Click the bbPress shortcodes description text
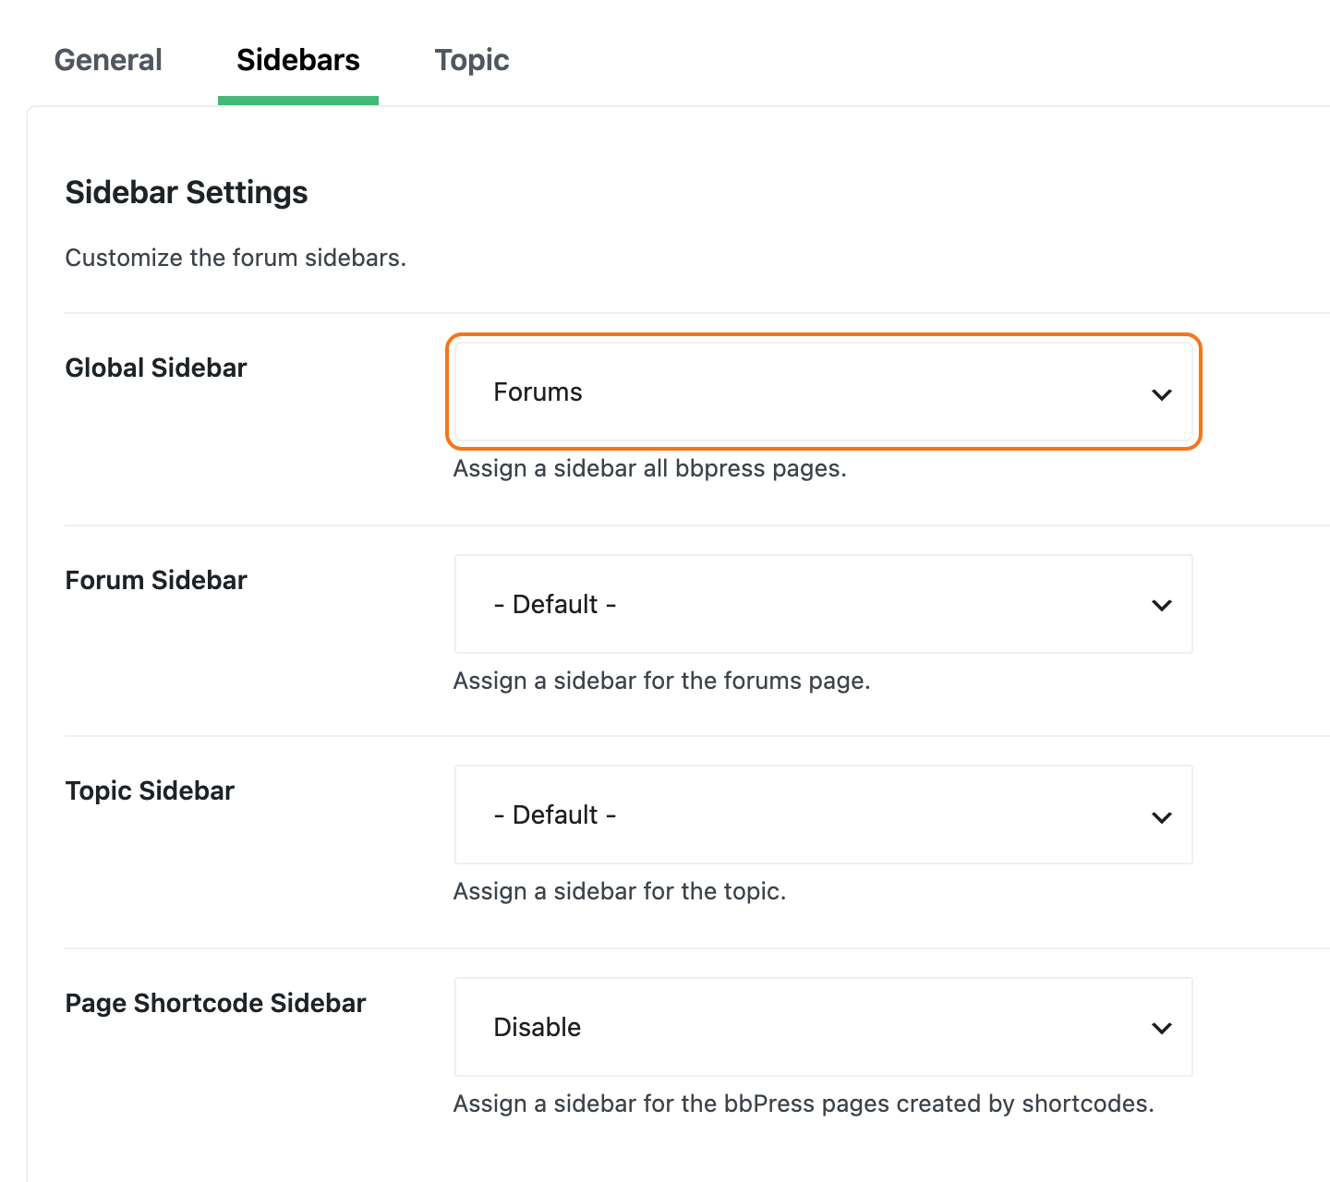This screenshot has width=1330, height=1182. click(804, 1104)
